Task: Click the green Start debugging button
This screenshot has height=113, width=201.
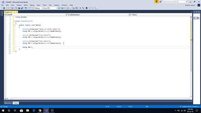Action: coord(61,8)
